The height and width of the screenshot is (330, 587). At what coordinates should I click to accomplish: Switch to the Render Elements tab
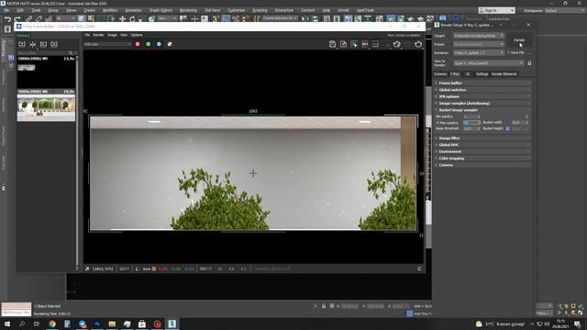[504, 74]
